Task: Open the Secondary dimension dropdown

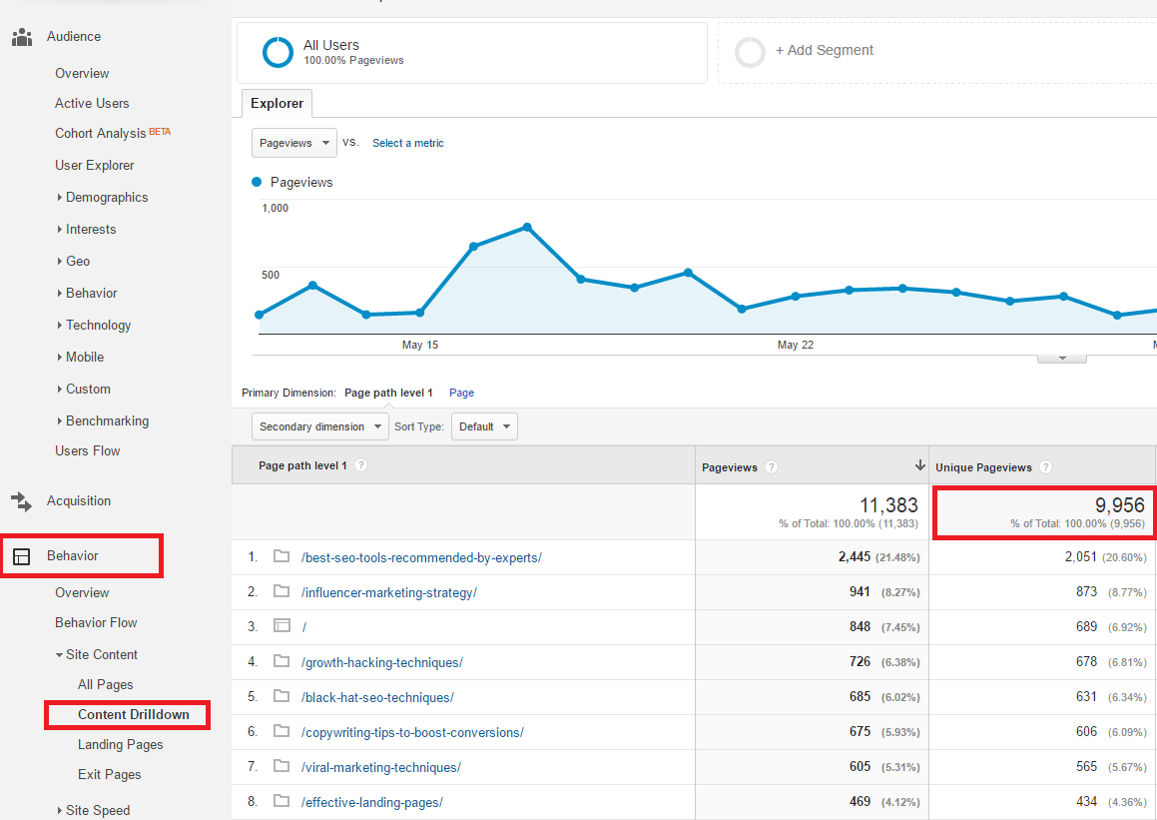Action: pyautogui.click(x=319, y=426)
